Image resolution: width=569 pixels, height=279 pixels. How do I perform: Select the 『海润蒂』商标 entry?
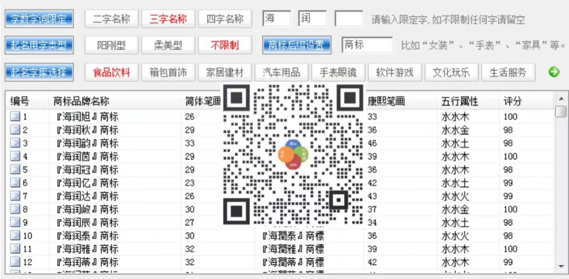click(x=87, y=262)
